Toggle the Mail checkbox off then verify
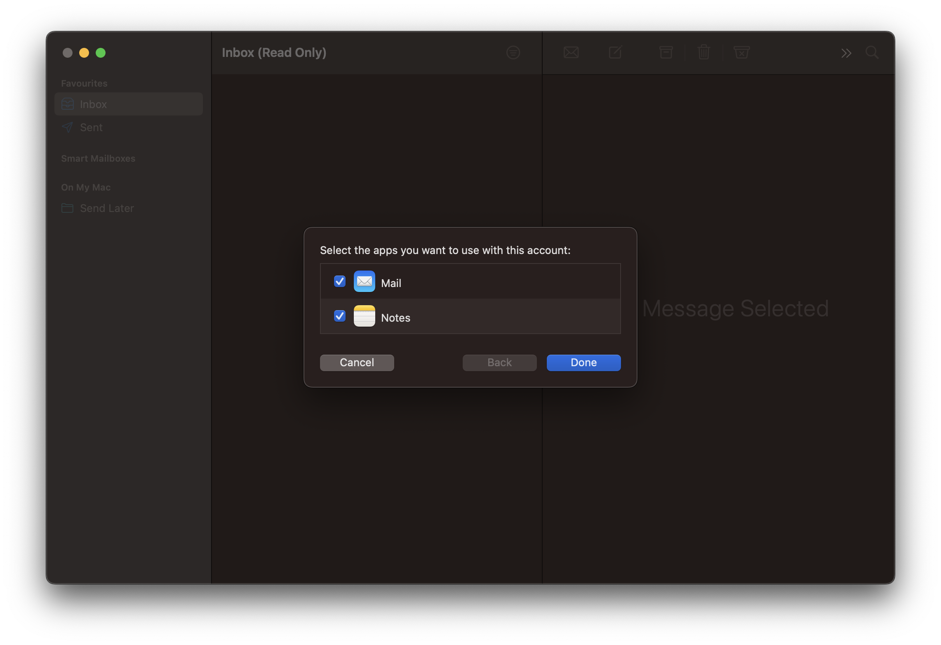This screenshot has width=941, height=645. pyautogui.click(x=339, y=281)
